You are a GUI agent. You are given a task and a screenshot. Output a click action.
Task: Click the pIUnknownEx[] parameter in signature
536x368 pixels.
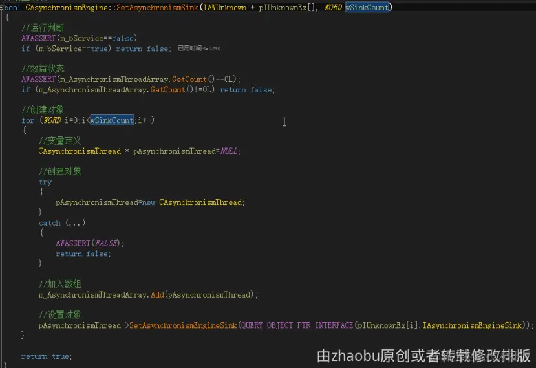click(286, 8)
